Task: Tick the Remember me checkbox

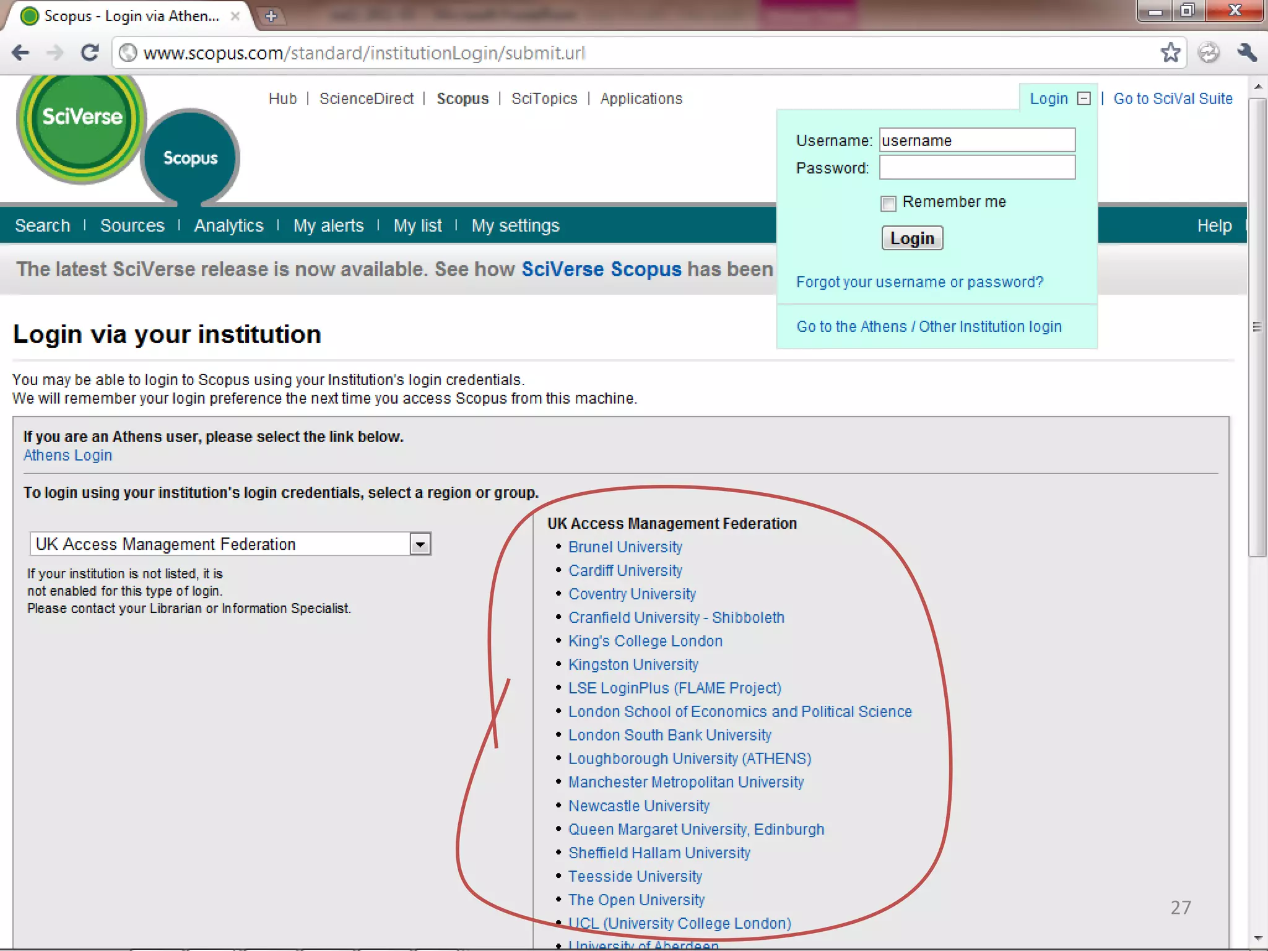Action: pos(888,203)
